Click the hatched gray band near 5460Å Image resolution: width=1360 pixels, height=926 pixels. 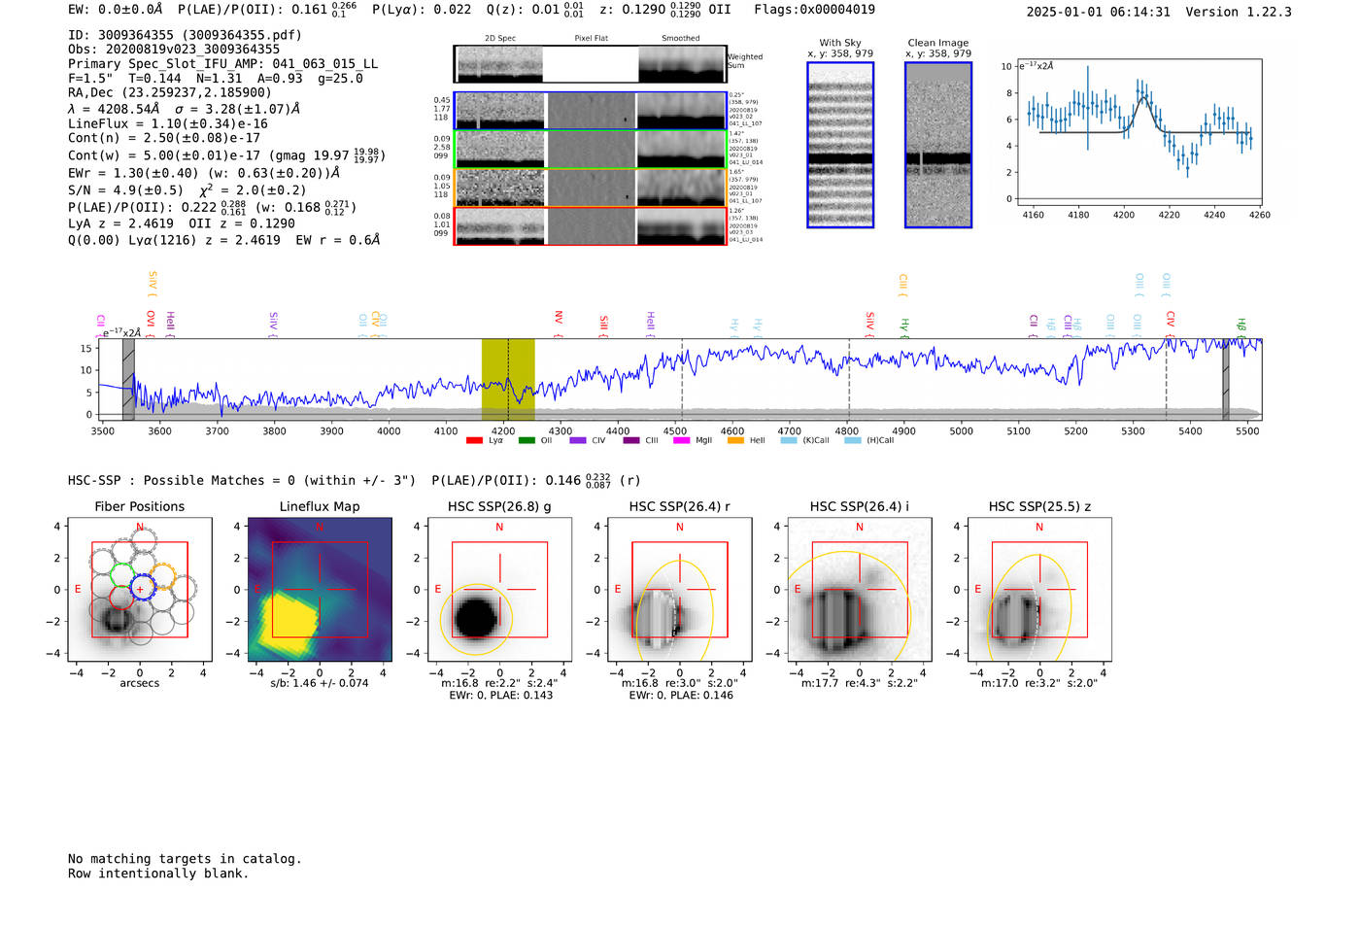pos(1226,379)
